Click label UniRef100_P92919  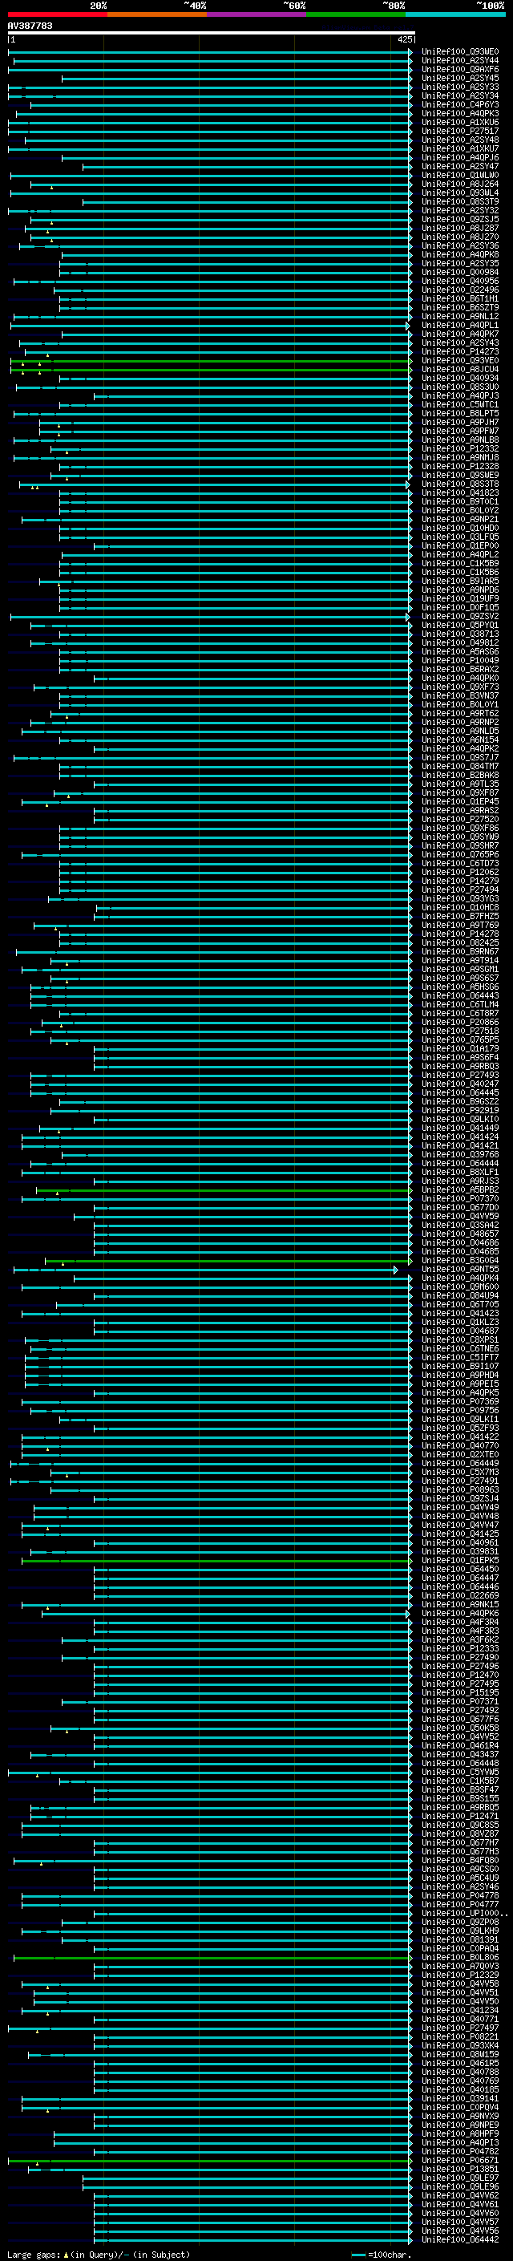coord(459,1110)
